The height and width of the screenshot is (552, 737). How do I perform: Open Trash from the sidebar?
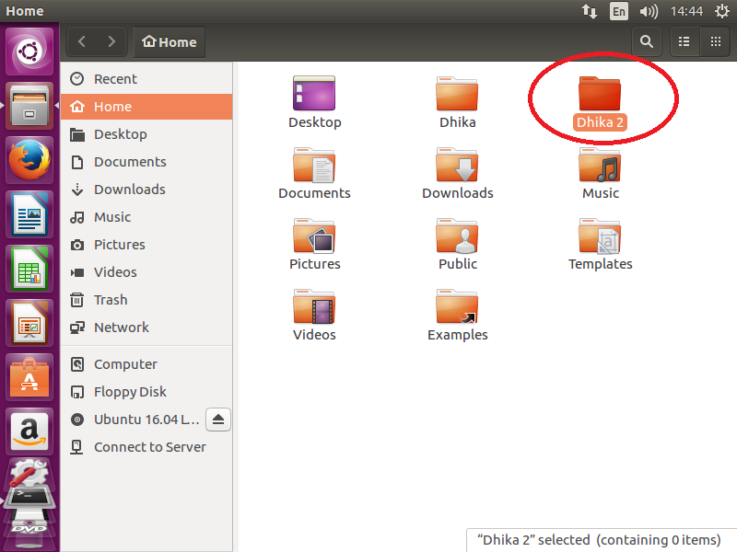click(109, 300)
